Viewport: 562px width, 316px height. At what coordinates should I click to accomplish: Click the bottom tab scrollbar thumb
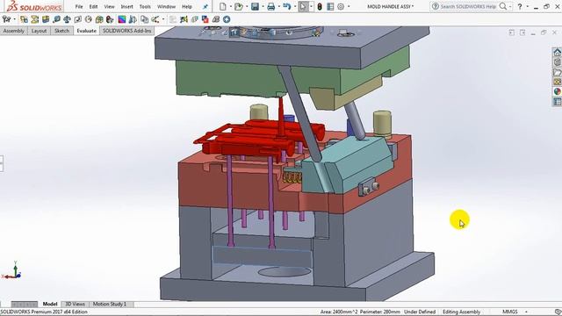[24, 305]
